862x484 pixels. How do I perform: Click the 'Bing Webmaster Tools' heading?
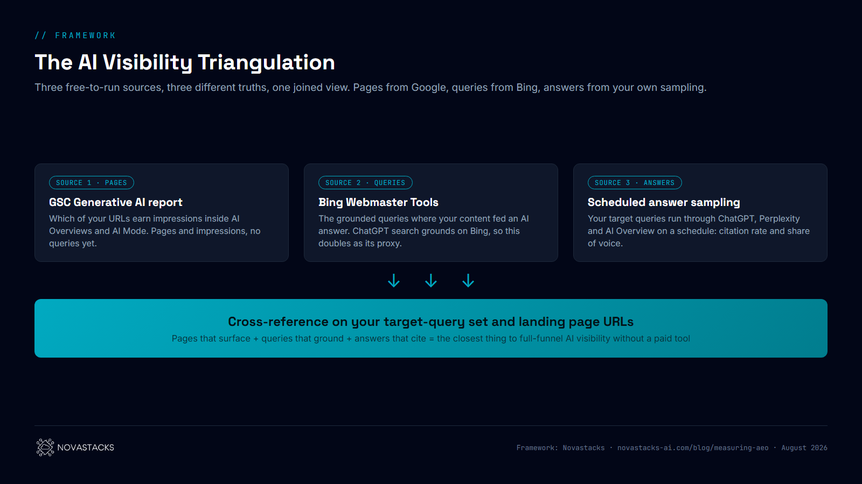click(x=378, y=202)
